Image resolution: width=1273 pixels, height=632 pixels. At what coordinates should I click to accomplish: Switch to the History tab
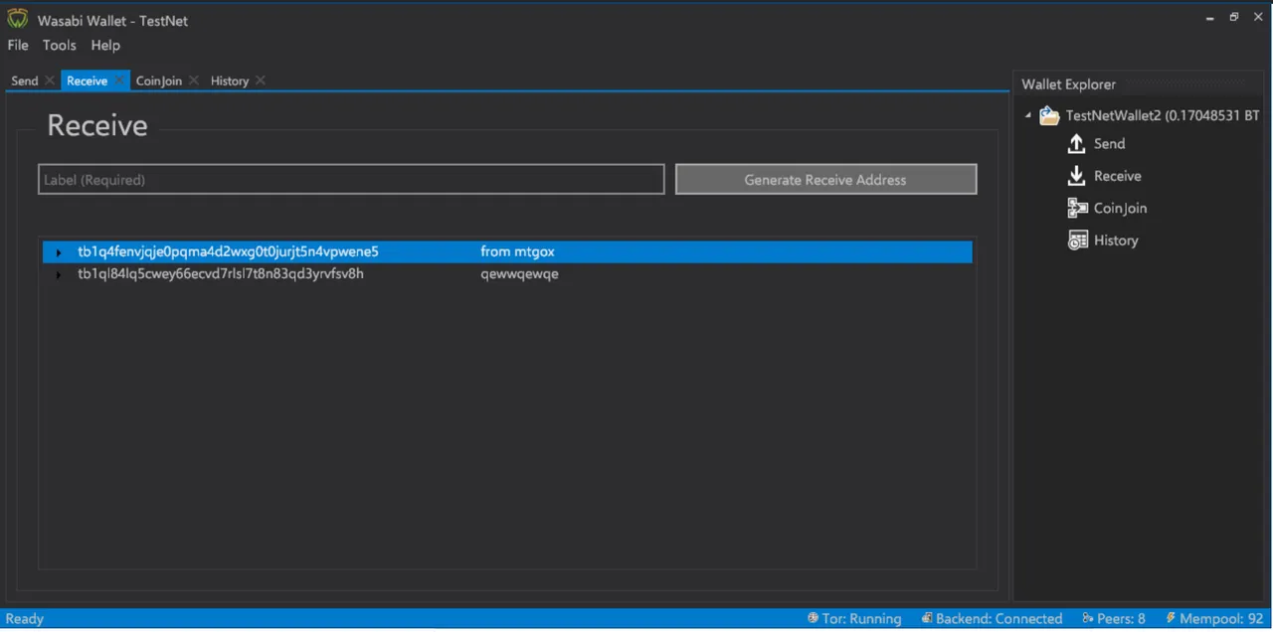(230, 80)
